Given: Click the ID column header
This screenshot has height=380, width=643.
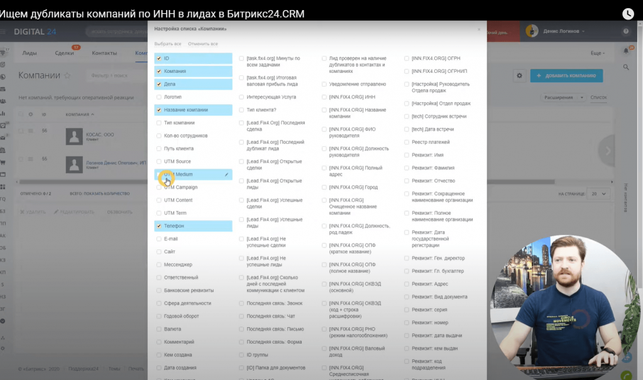Looking at the screenshot, I should tap(44, 114).
